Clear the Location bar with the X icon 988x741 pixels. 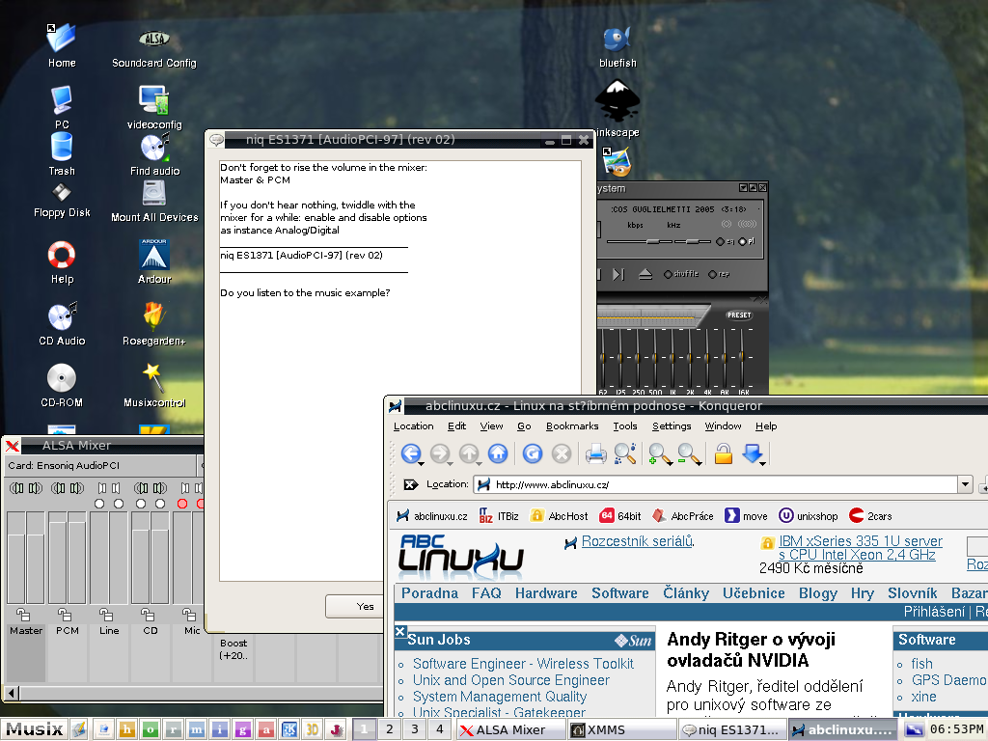pos(410,484)
